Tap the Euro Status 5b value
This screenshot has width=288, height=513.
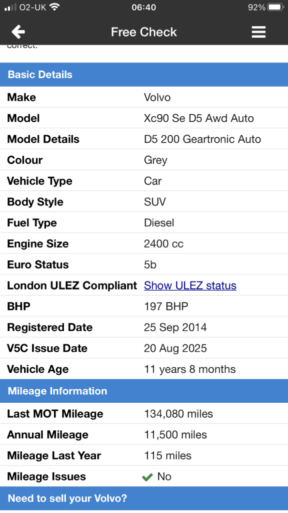click(x=150, y=265)
